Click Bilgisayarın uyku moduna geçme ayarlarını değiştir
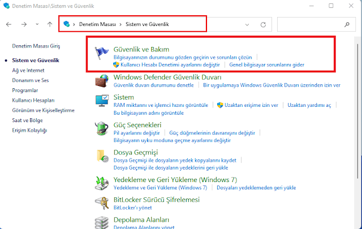This screenshot has width=362, height=229. (172, 140)
